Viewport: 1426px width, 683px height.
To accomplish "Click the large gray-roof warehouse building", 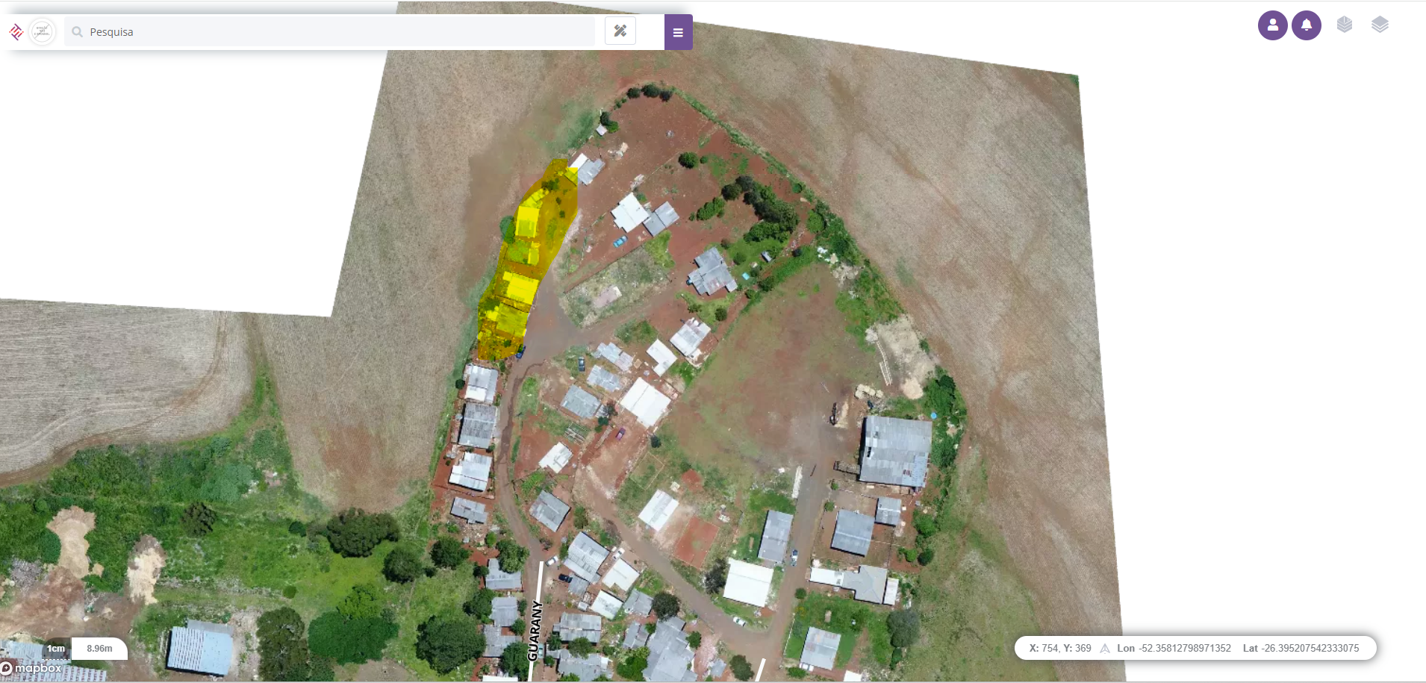I will 895,451.
